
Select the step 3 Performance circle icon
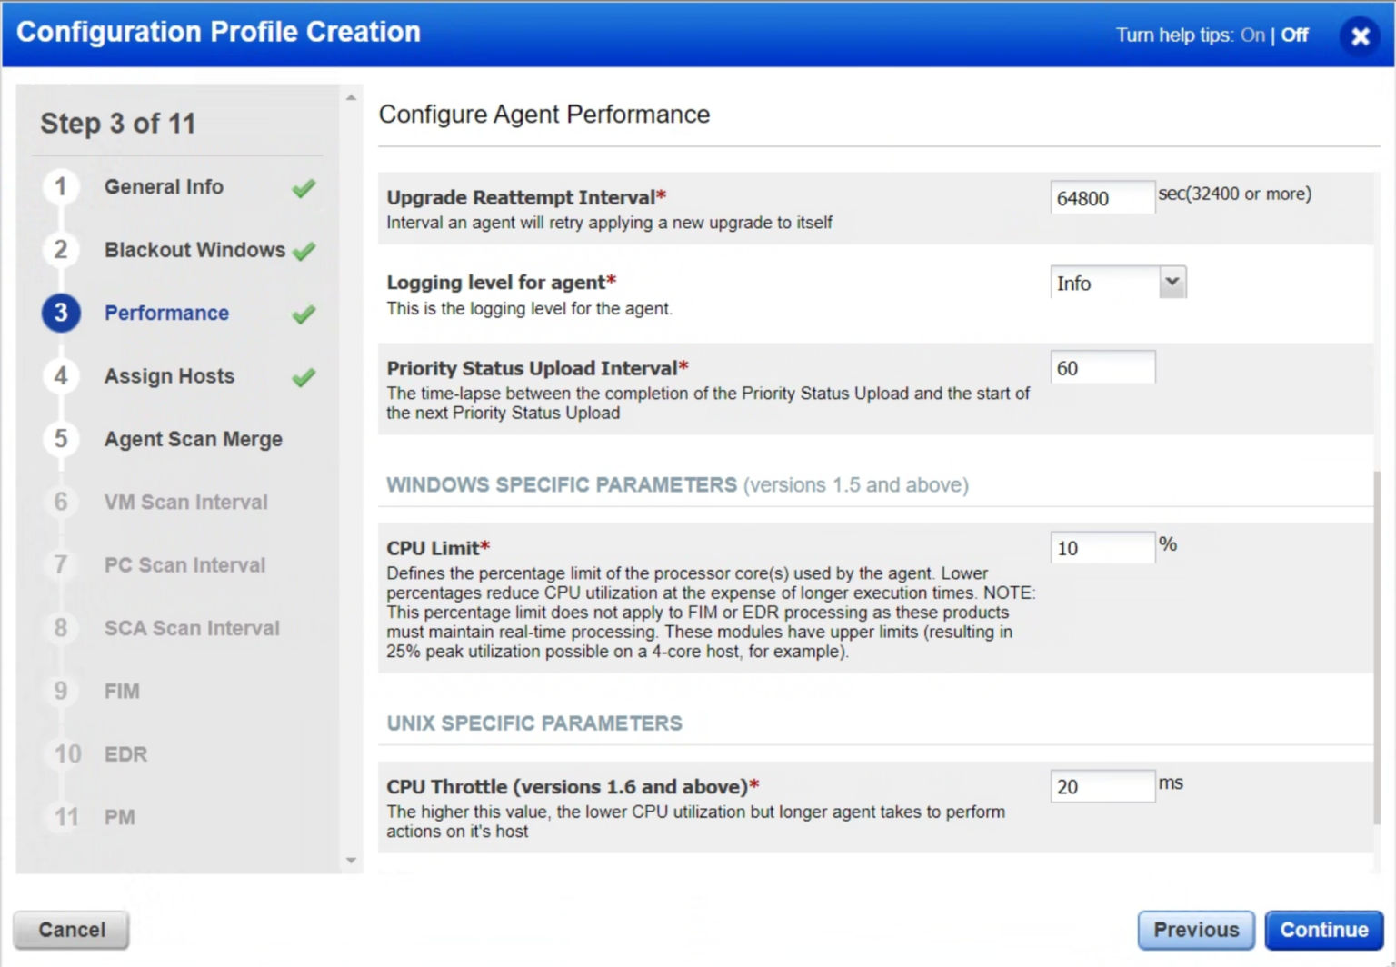[60, 313]
